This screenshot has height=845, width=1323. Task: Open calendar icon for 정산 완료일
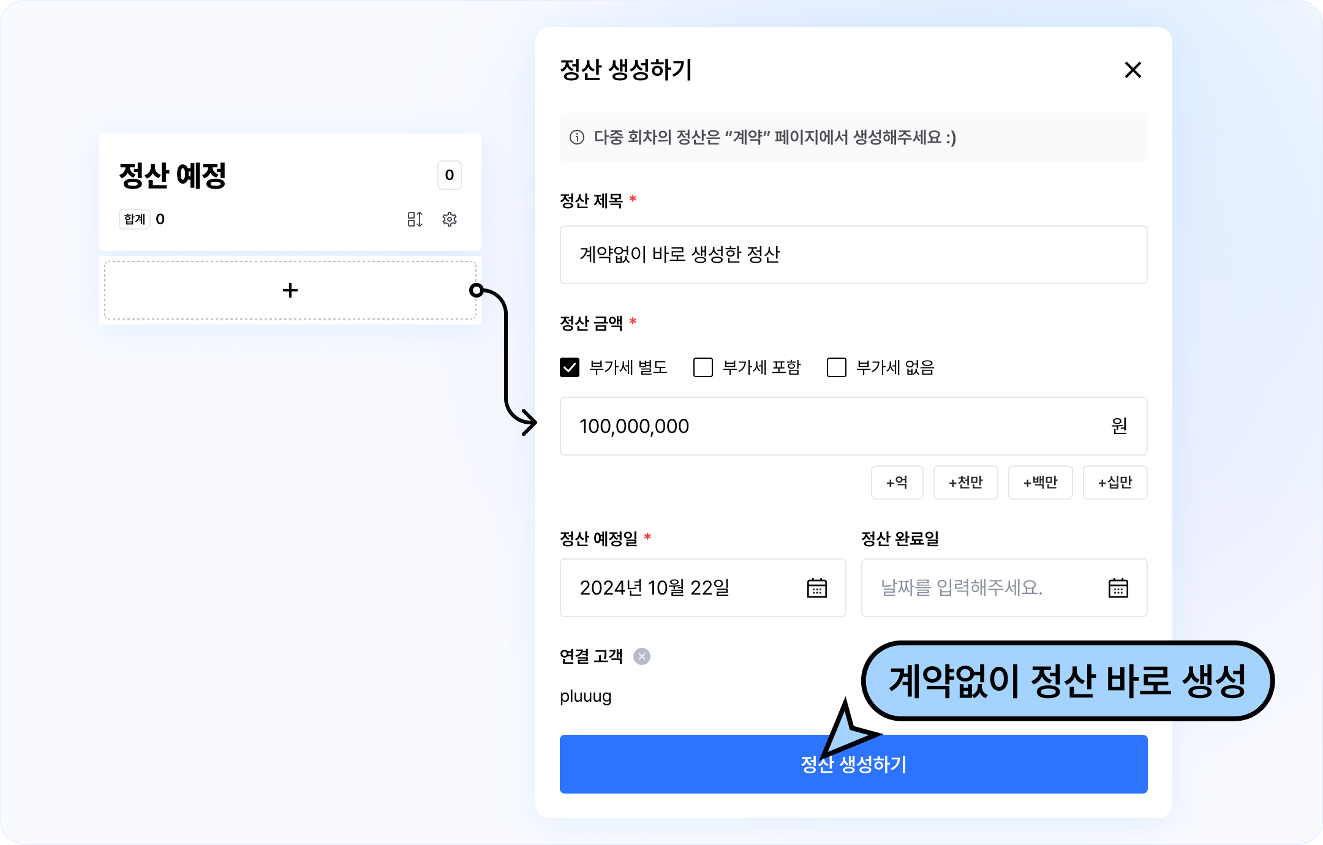[x=1118, y=588]
